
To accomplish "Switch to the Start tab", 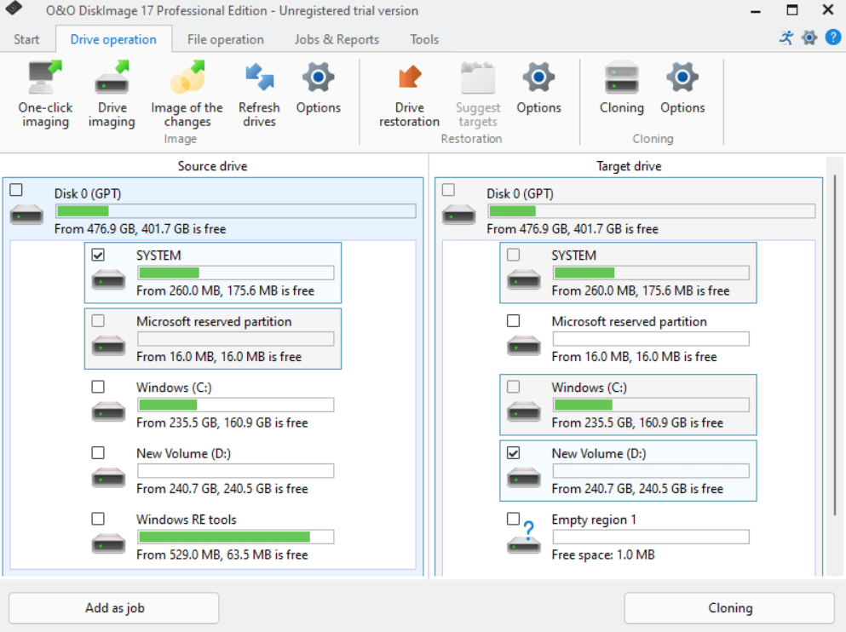I will tap(26, 39).
